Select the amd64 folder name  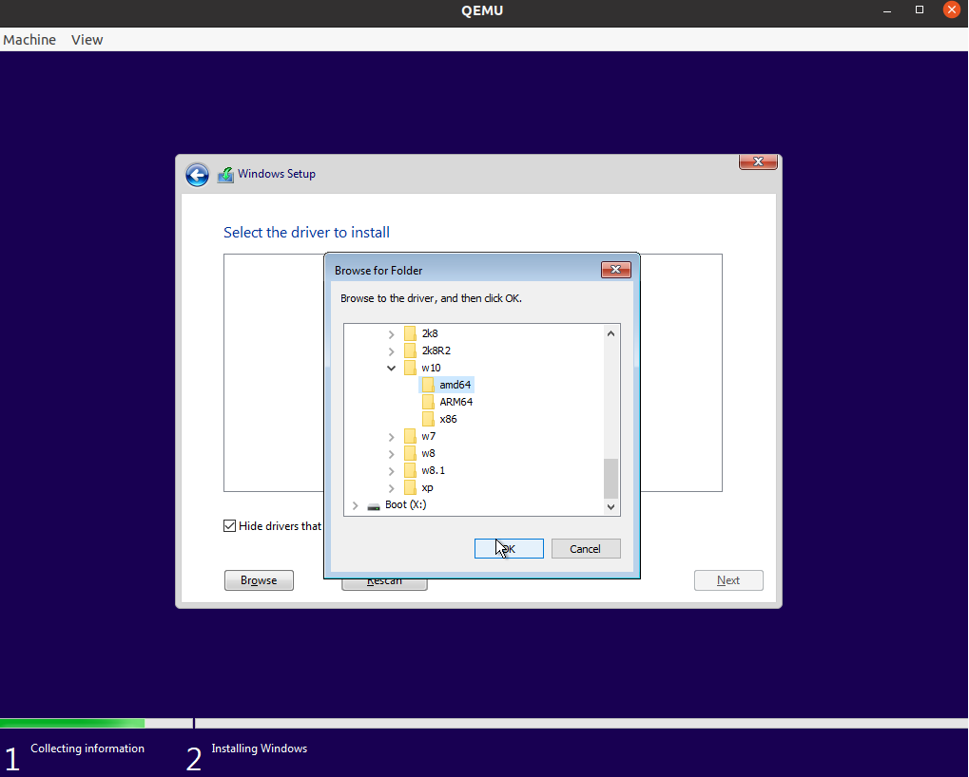point(455,385)
